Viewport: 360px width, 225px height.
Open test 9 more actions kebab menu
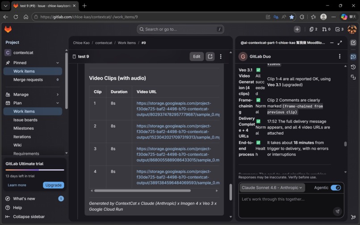pos(221,57)
